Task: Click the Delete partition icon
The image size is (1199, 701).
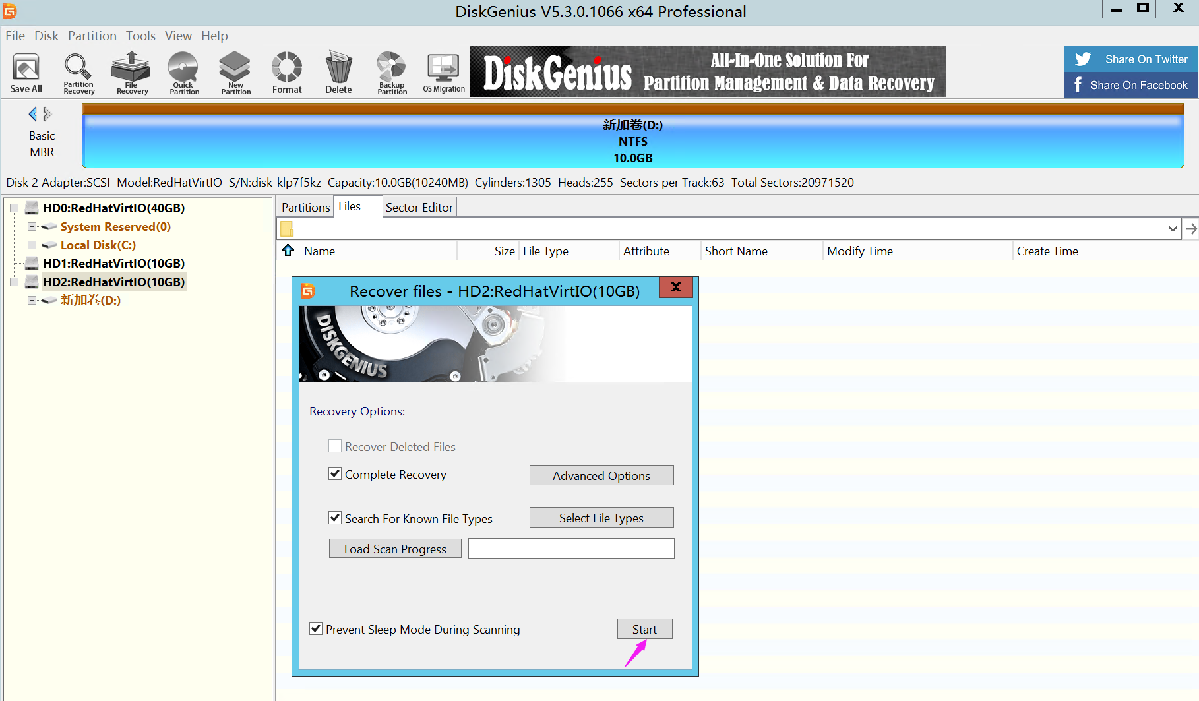Action: 338,73
